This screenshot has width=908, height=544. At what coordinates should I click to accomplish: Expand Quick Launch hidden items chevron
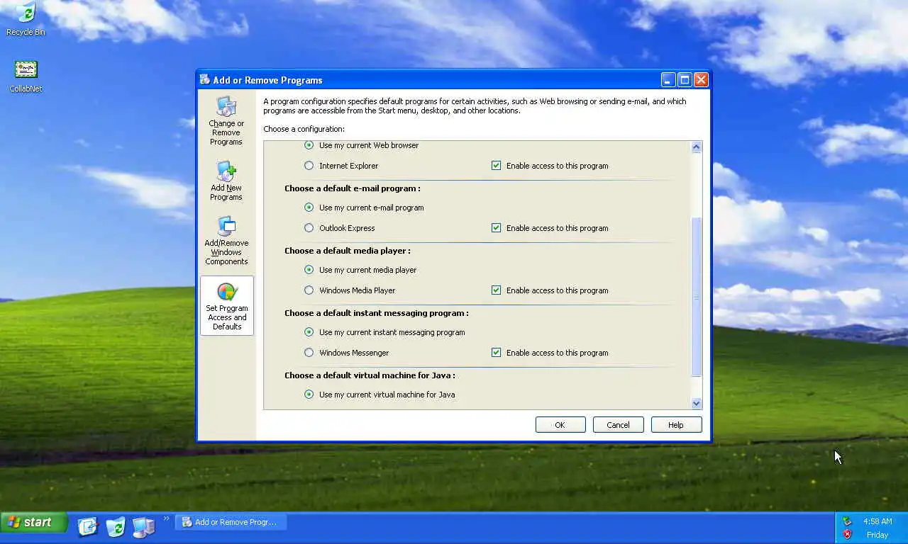167,518
